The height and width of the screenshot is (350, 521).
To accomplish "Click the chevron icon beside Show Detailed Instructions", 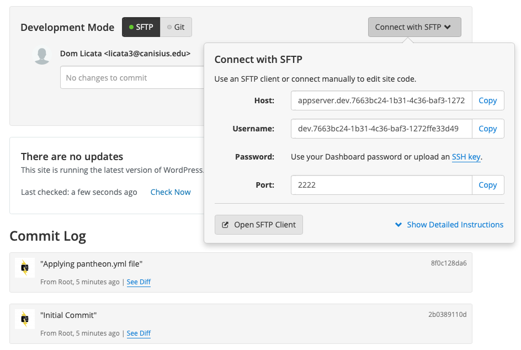I will coord(398,225).
